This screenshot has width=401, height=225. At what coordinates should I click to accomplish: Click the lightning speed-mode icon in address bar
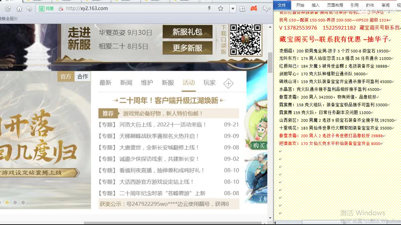click(210, 8)
